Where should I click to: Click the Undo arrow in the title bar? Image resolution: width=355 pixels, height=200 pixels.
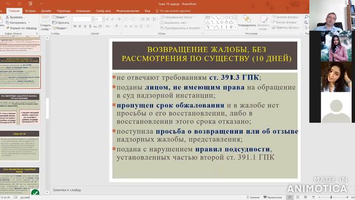[9, 4]
